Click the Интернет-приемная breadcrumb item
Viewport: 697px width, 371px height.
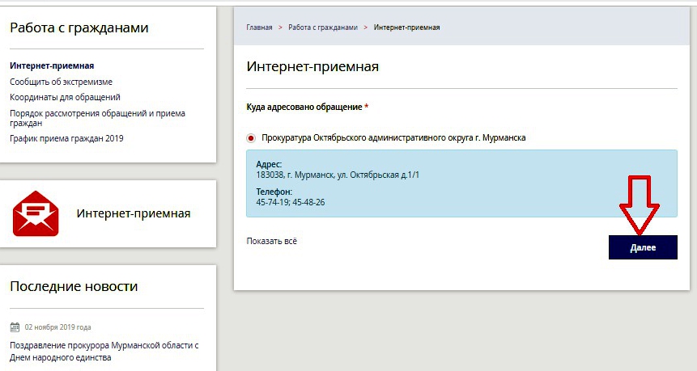[406, 27]
